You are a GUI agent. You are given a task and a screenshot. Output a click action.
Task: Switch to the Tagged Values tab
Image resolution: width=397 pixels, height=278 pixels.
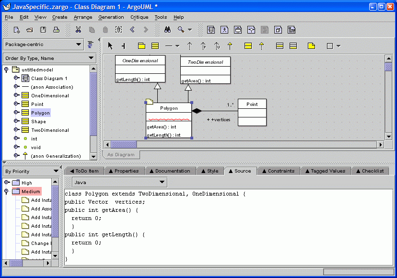coord(326,171)
